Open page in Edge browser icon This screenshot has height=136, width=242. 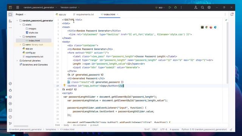coord(215,27)
